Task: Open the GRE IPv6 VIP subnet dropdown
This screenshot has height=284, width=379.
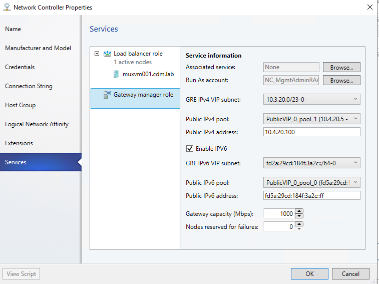Action: (x=311, y=163)
